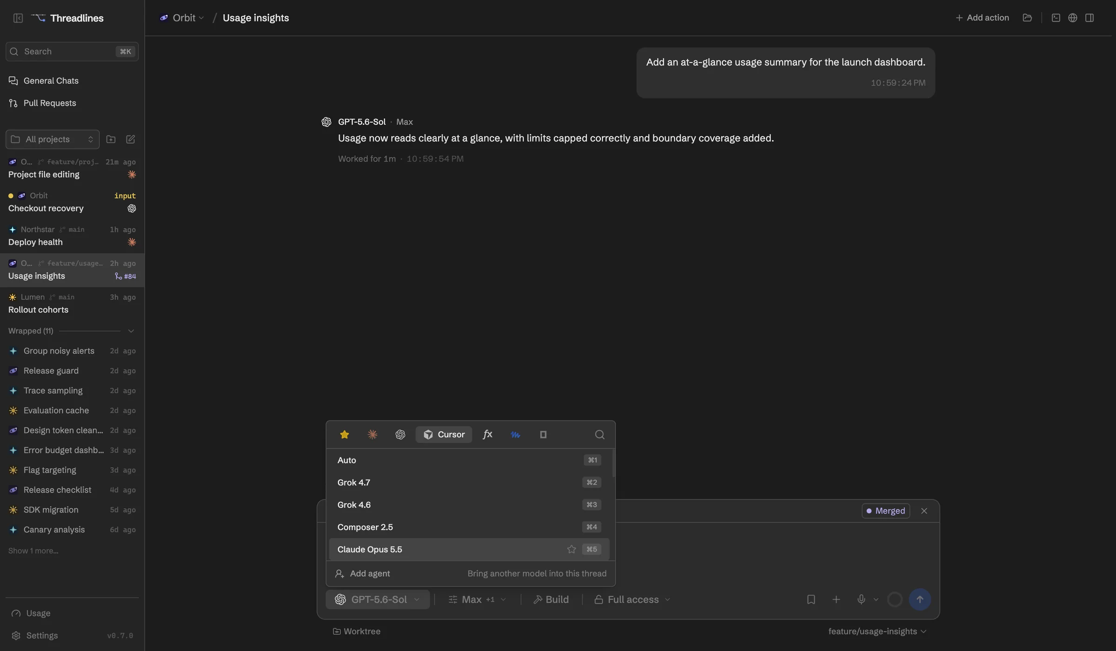Screen dimensions: 1116x651
Task: Open Canary analysis thread
Action: (x=72, y=530)
